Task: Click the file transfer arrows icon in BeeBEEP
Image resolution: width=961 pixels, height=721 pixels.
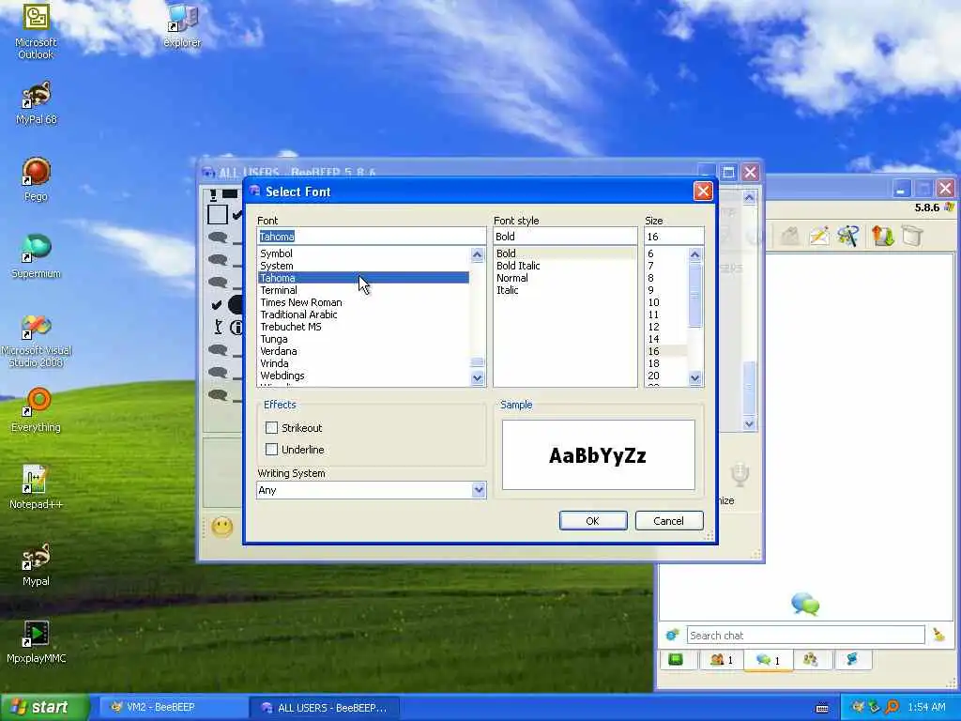Action: click(882, 236)
